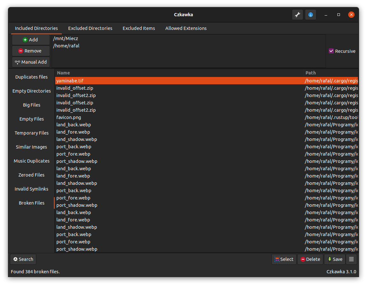The image size is (367, 286).
Task: Click the list-lines icon beside Save
Action: [x=351, y=259]
